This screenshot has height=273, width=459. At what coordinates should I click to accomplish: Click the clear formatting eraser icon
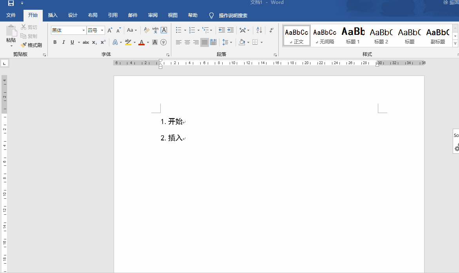point(147,30)
